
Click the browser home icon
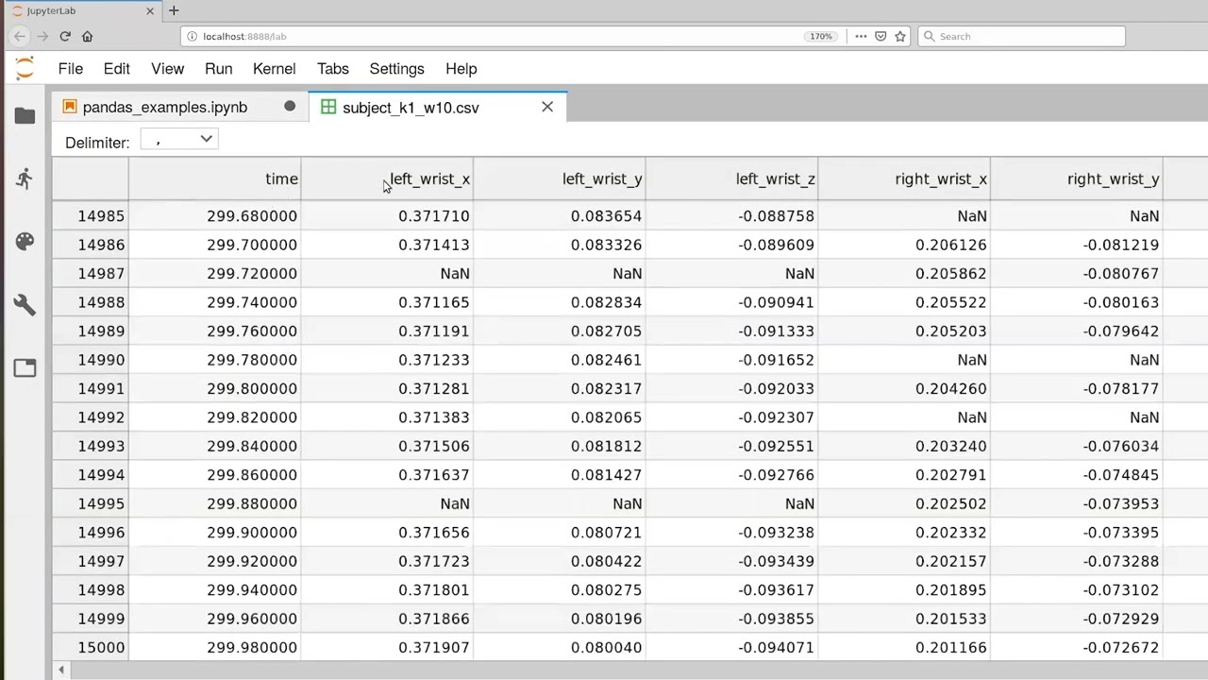88,36
